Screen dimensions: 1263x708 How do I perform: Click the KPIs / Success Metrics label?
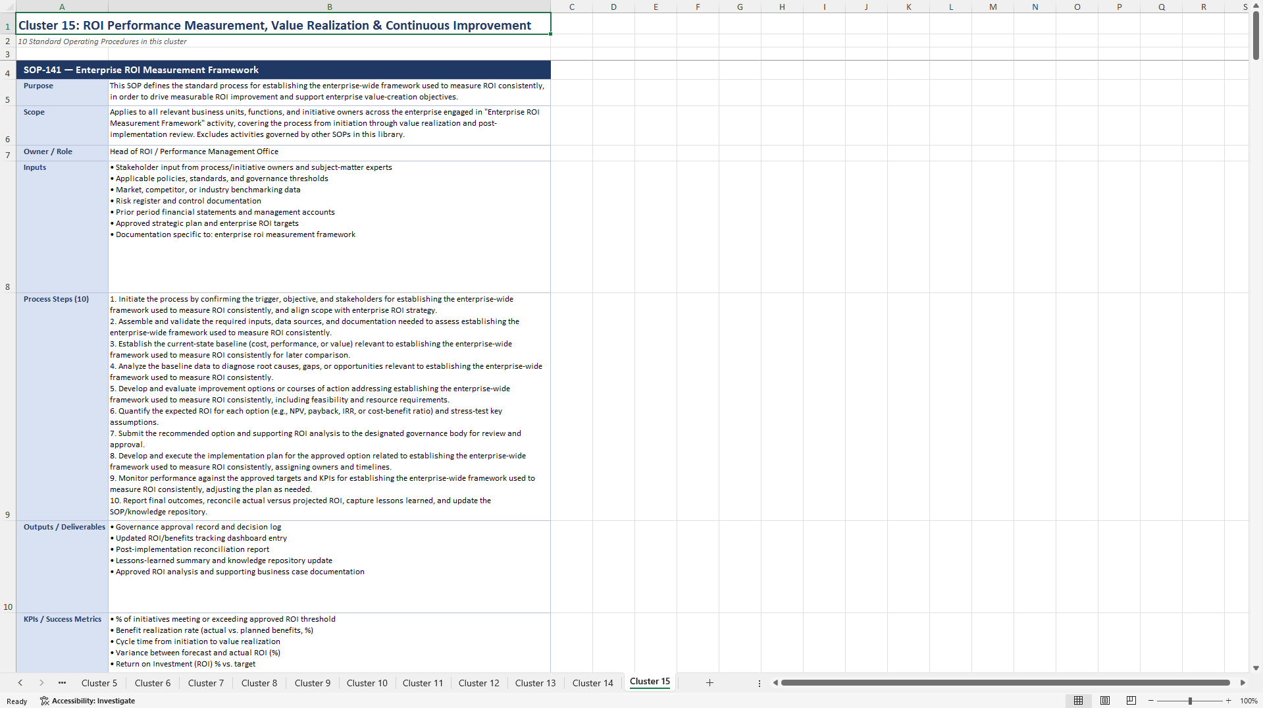(x=63, y=643)
